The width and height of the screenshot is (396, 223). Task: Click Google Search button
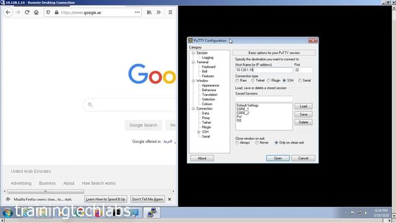[x=143, y=125]
